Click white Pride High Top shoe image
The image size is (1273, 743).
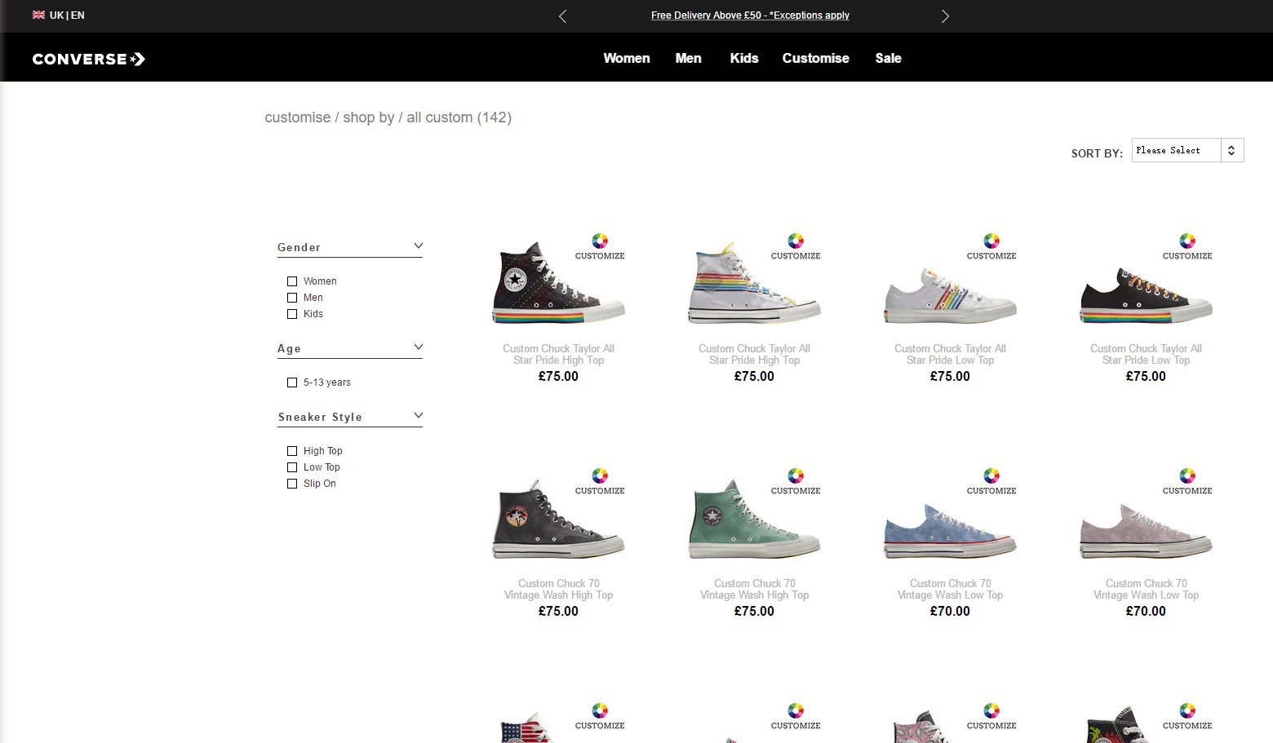[x=754, y=283]
